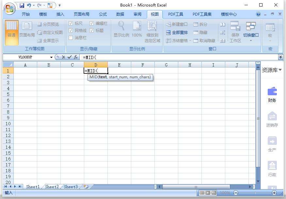Unhide window (取消隐藏)
Viewport: 286px width, 199px height.
pos(204,41)
